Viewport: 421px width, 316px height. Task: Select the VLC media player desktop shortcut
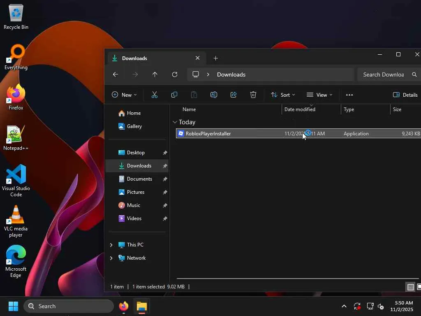tap(16, 221)
